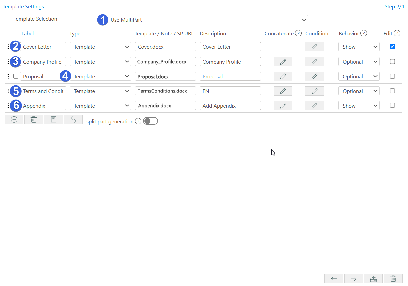Image resolution: width=408 pixels, height=286 pixels.
Task: Click the Terms and Conditions description field
Action: click(x=230, y=91)
